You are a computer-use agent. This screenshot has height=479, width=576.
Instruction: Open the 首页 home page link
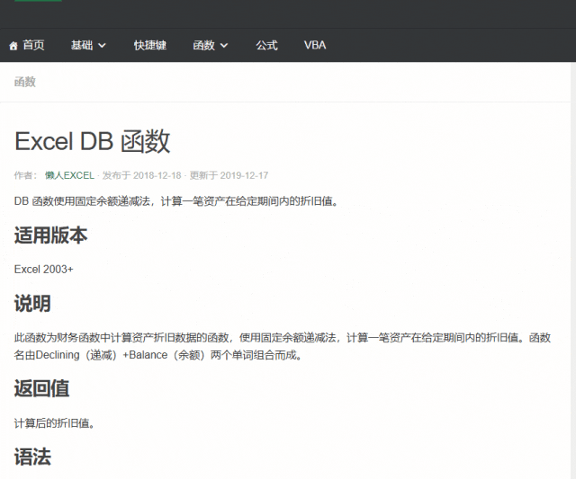coord(33,45)
